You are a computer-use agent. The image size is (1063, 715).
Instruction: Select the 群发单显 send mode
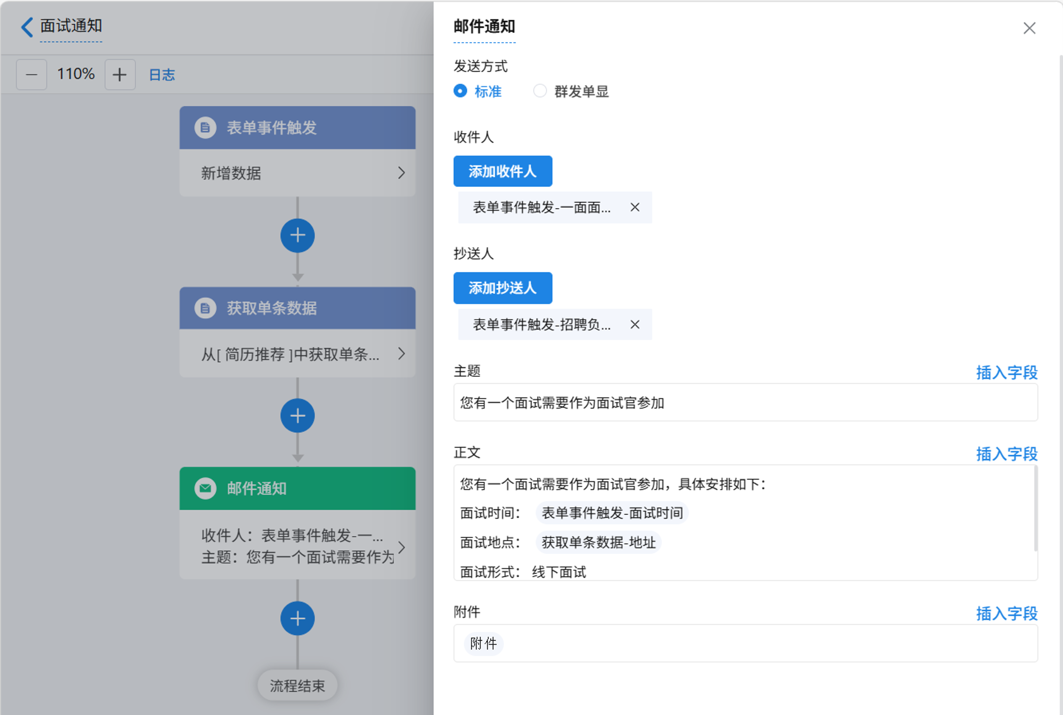540,91
